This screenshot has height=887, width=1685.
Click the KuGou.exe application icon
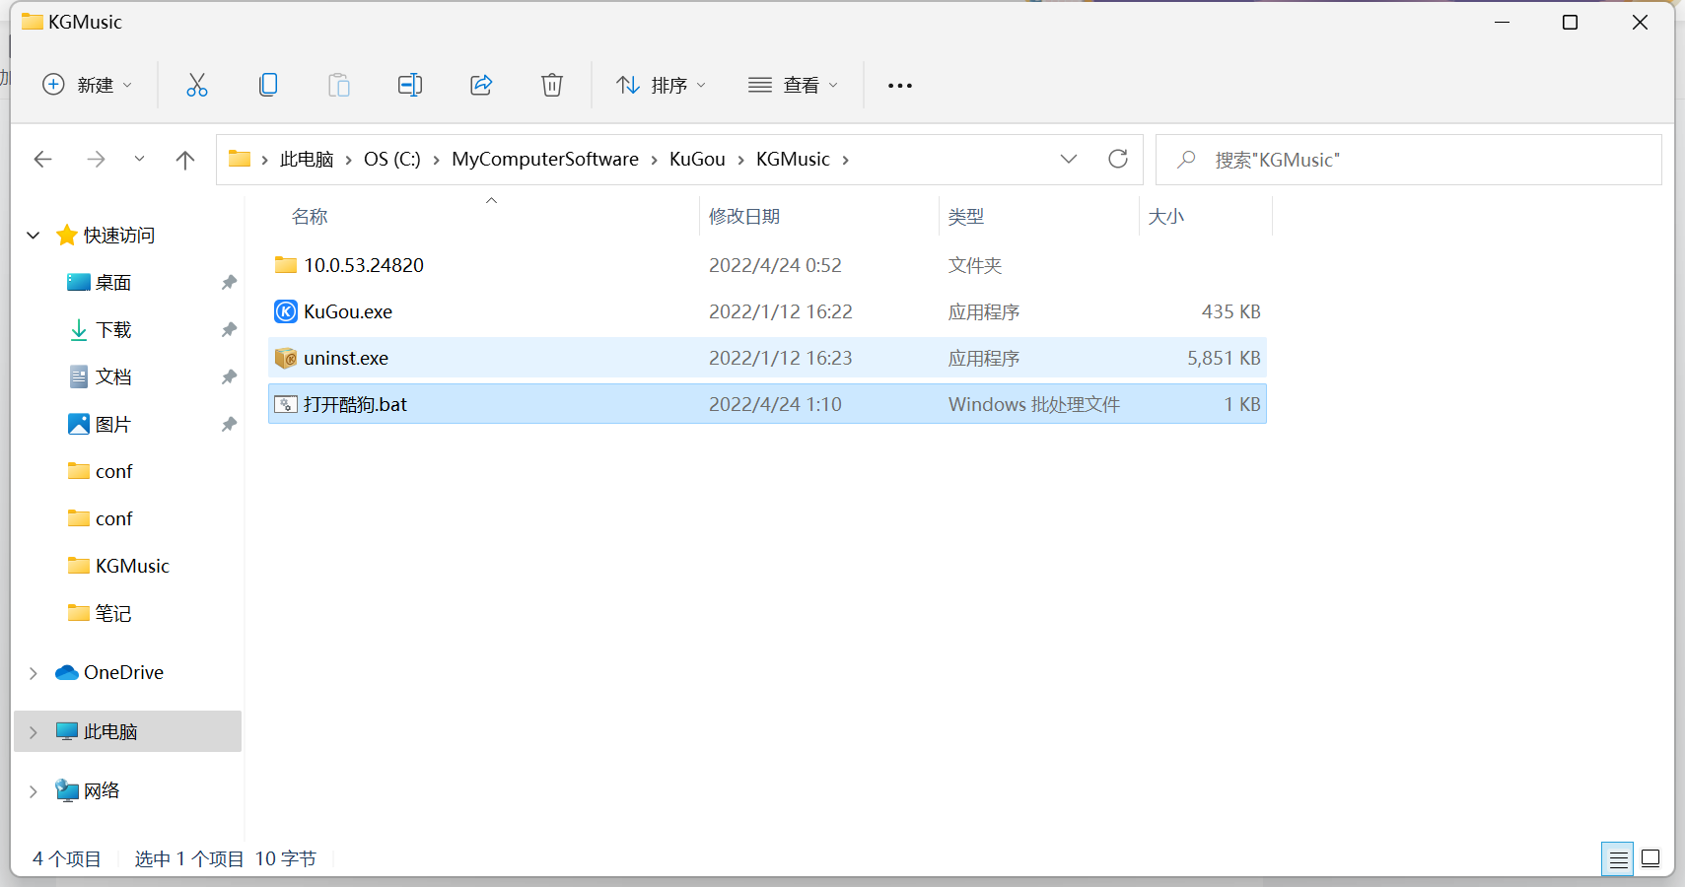(286, 311)
